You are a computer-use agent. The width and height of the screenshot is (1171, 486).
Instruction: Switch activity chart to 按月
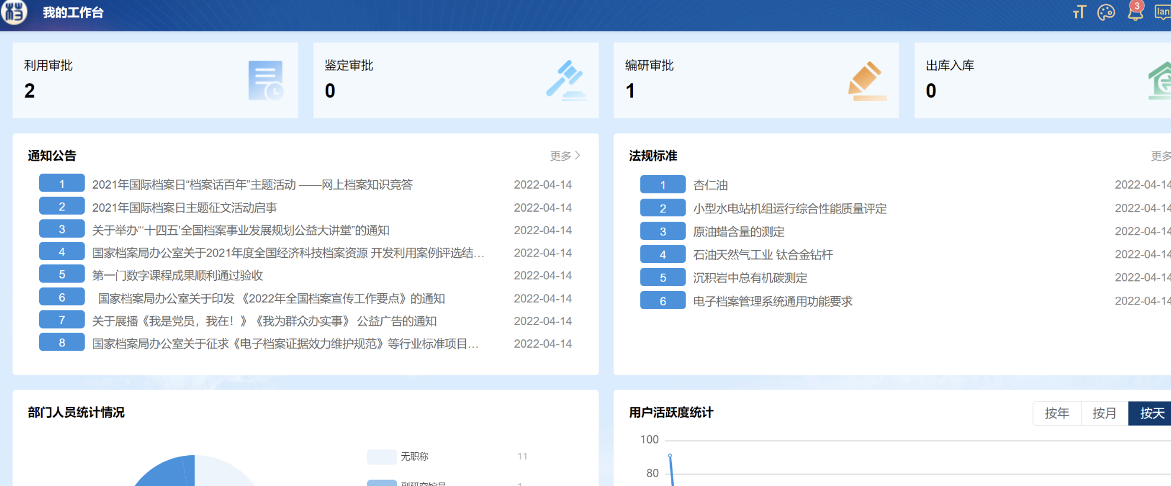click(x=1105, y=413)
